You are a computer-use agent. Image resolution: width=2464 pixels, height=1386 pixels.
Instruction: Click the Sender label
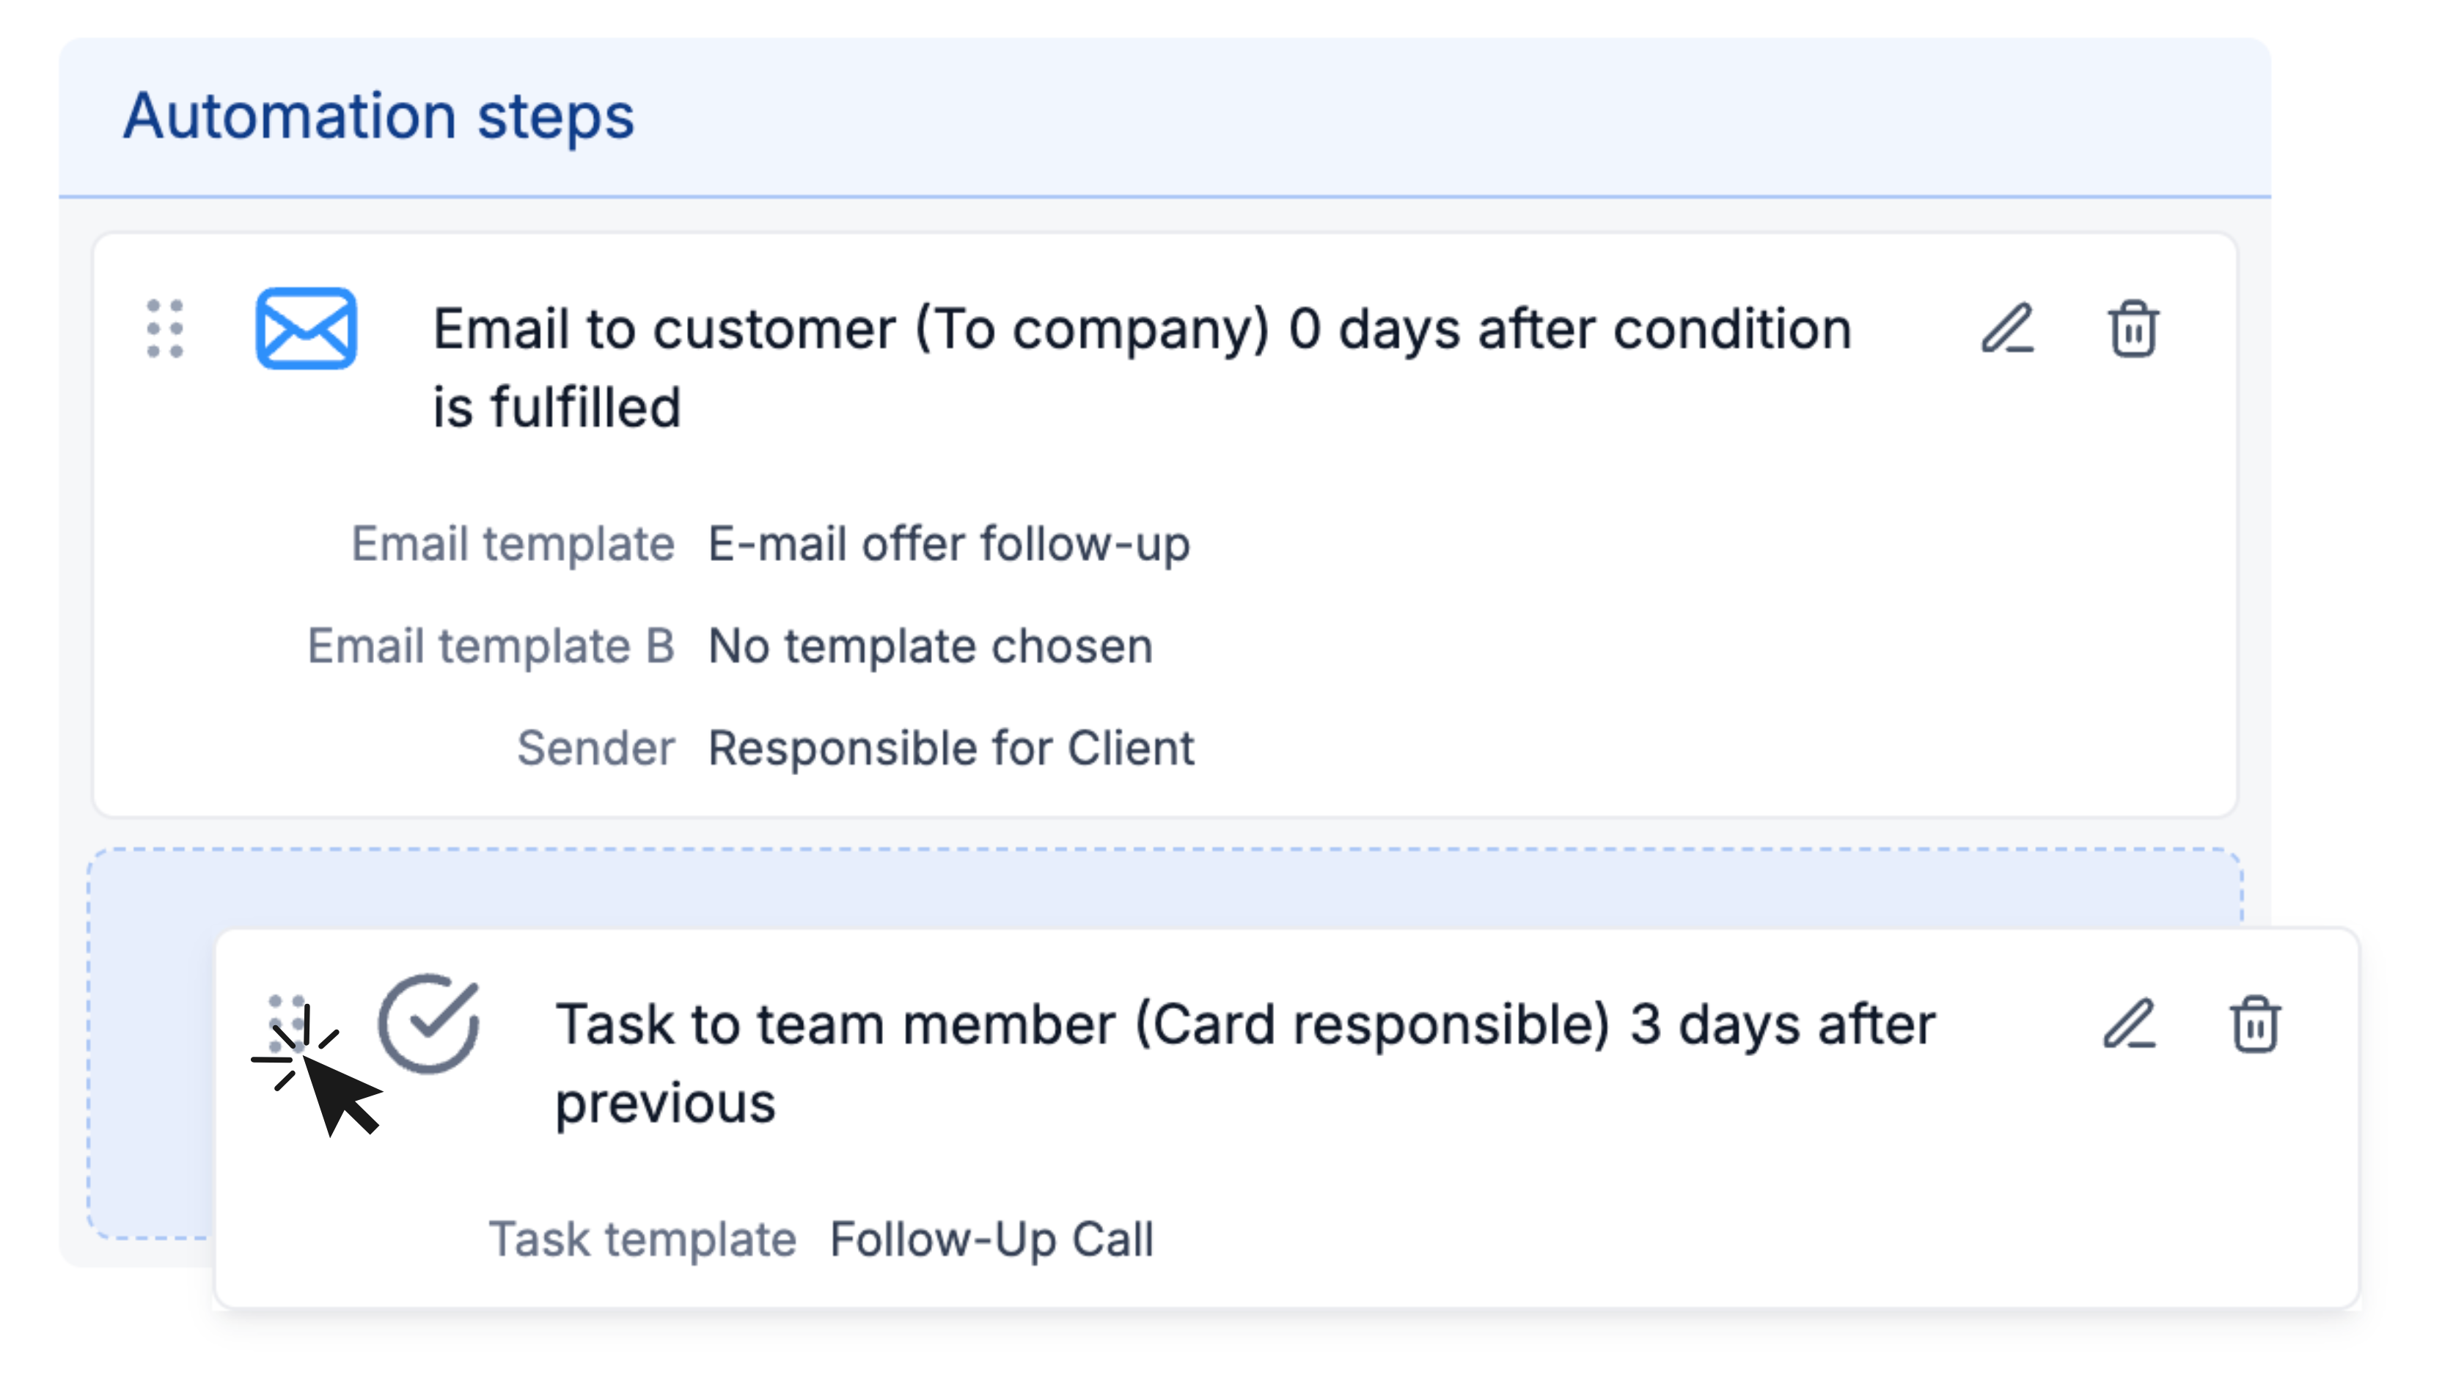[x=597, y=748]
